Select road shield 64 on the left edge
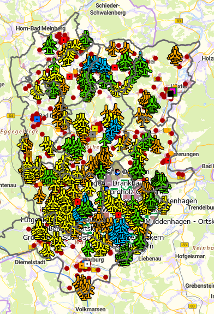 (11, 116)
